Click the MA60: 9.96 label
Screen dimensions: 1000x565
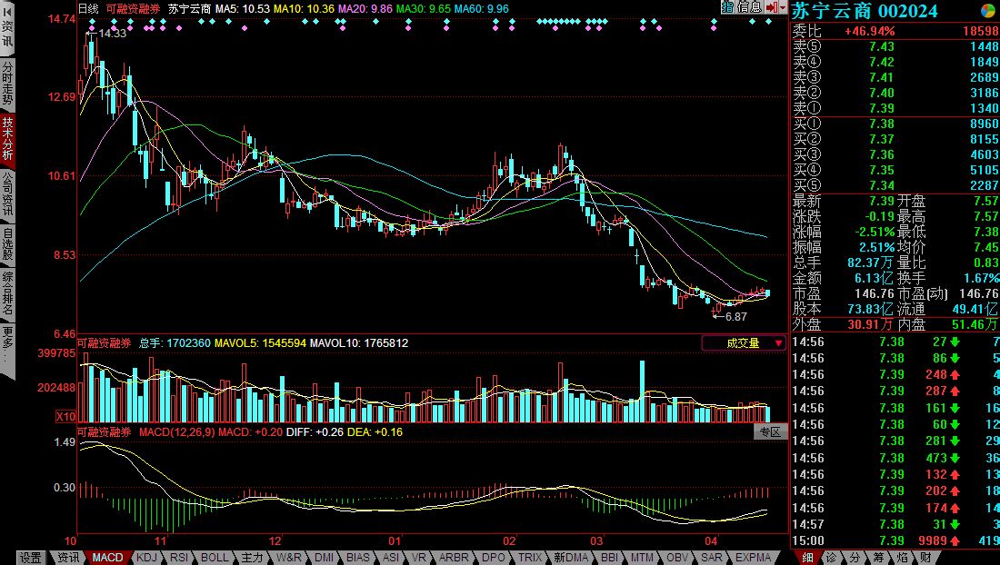(x=482, y=9)
